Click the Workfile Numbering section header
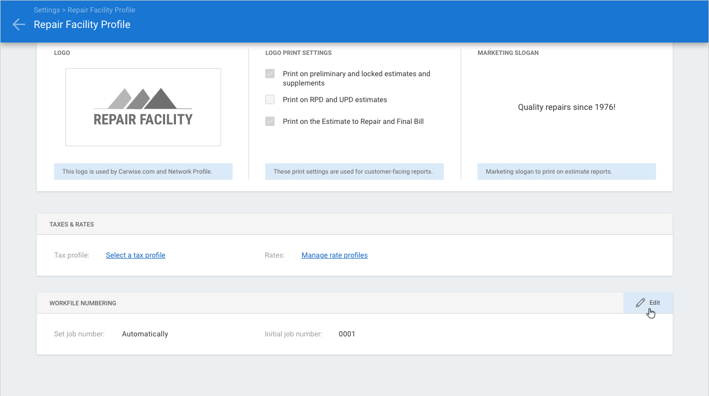This screenshot has height=396, width=709. tap(83, 303)
